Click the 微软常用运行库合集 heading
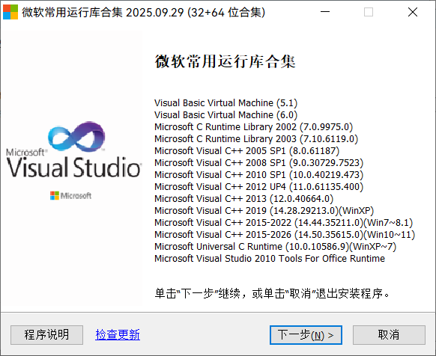436x356 pixels. (225, 61)
